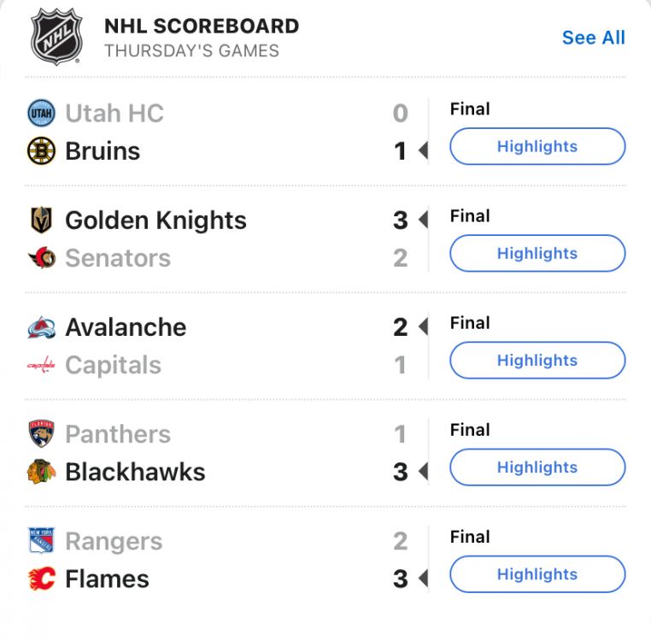651x641 pixels.
Task: Click the Rangers team logo
Action: 41,541
